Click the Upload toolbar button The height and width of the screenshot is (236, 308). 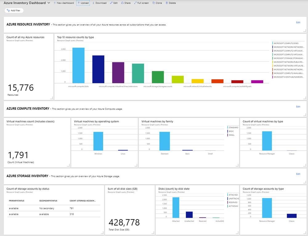click(x=83, y=3)
